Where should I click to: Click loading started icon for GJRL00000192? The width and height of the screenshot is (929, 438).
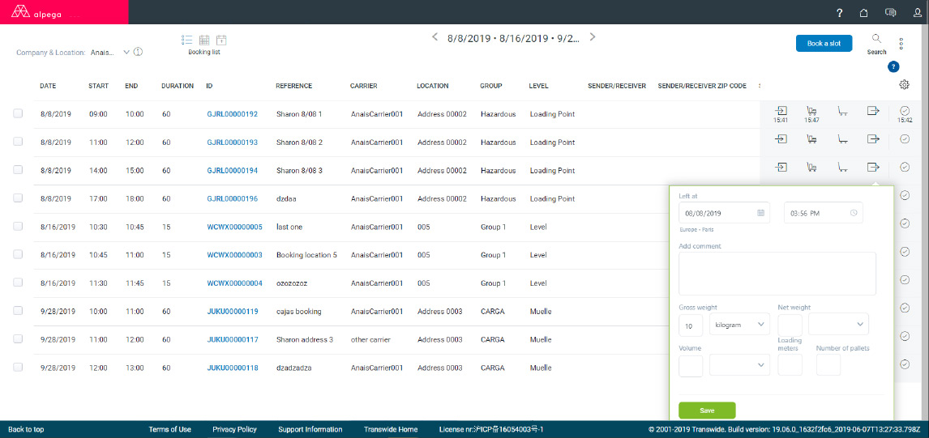point(811,111)
